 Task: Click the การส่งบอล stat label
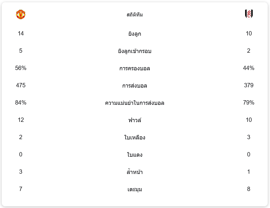click(x=135, y=86)
